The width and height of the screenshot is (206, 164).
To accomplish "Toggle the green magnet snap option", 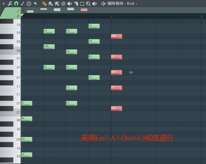I will (x=16, y=4).
